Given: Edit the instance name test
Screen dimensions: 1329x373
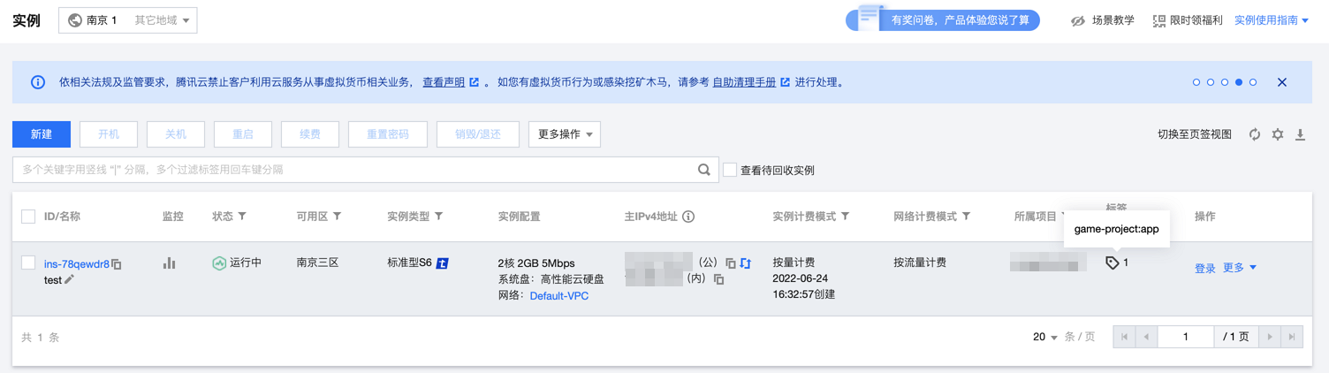Looking at the screenshot, I should click(x=70, y=279).
